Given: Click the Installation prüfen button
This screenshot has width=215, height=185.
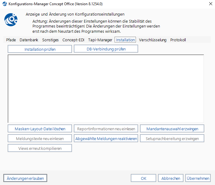Looking at the screenshot, I should (x=40, y=49).
